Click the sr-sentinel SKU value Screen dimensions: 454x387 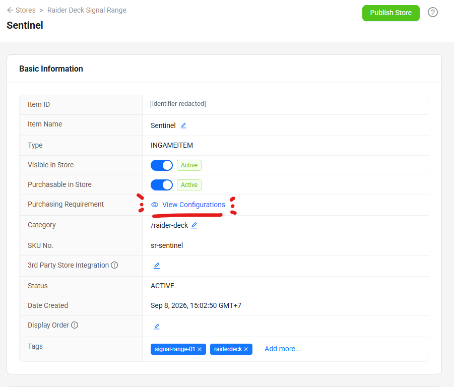tap(167, 245)
